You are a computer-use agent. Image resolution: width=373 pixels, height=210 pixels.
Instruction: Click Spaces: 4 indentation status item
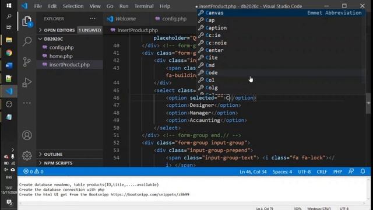click(x=282, y=171)
